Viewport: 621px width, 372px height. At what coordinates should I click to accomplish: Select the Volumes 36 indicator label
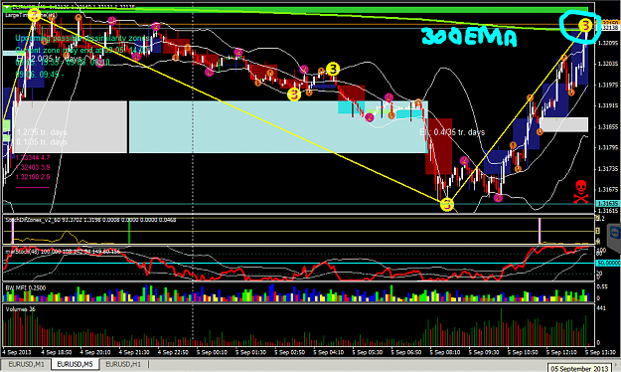click(x=21, y=309)
